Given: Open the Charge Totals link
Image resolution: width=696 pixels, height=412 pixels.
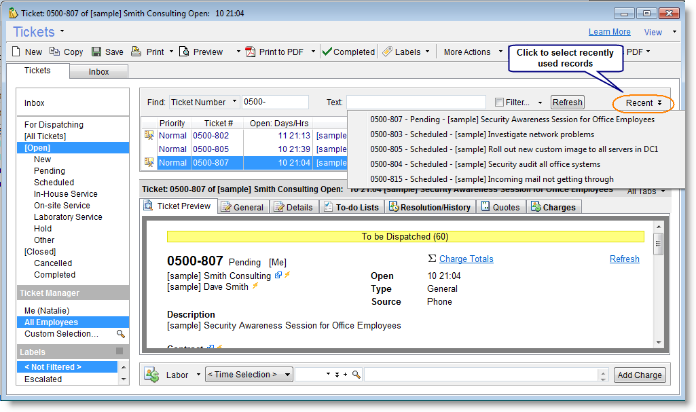Looking at the screenshot, I should 466,259.
